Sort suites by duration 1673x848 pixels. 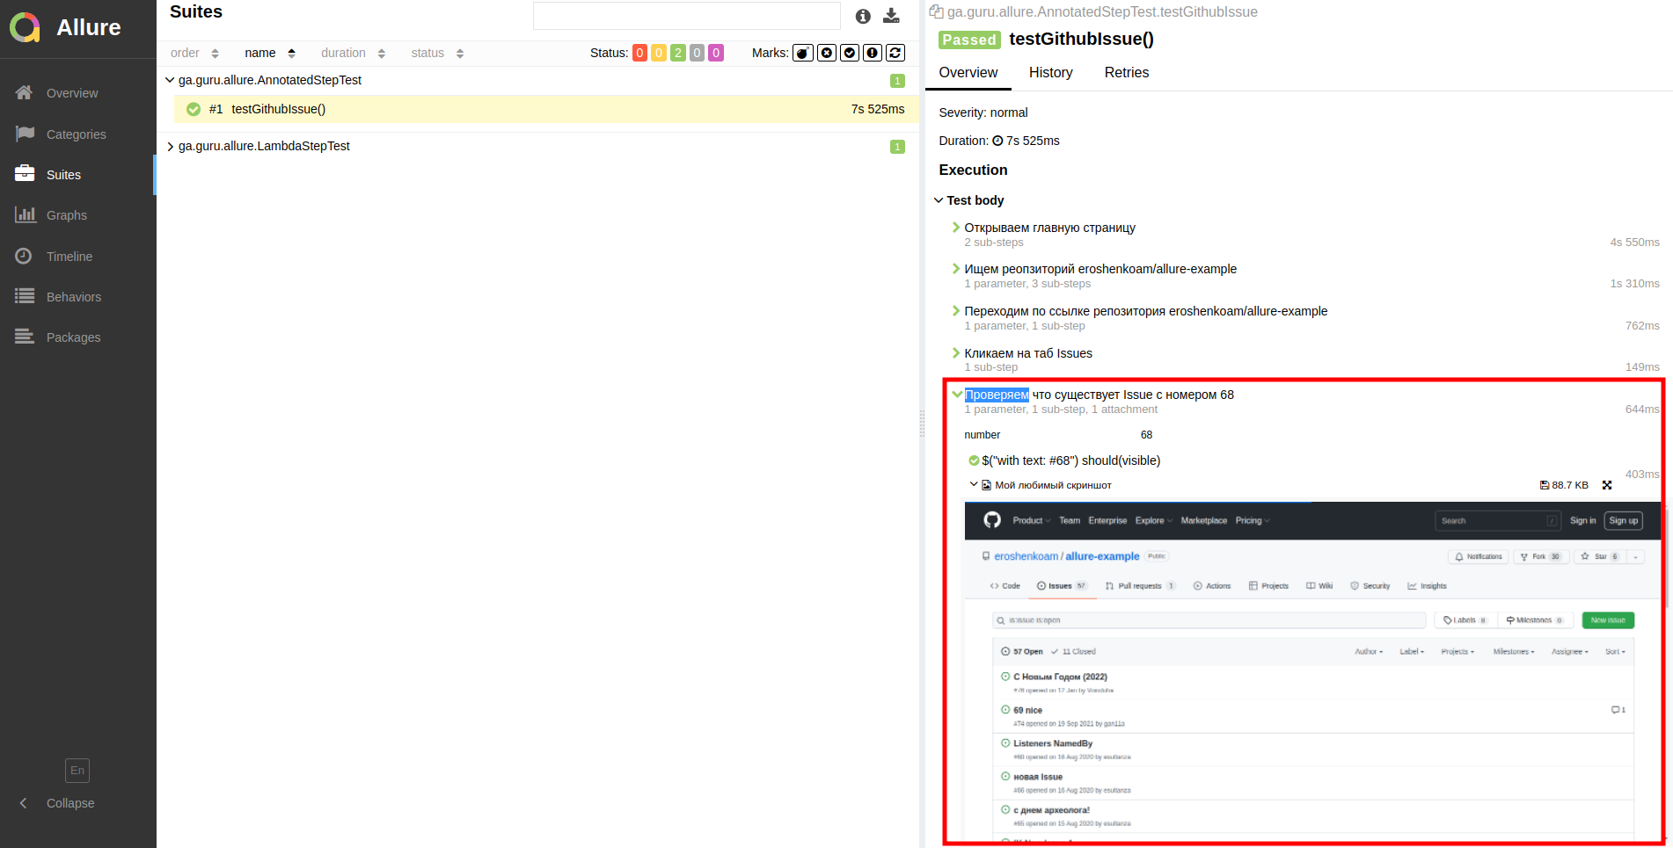click(x=353, y=53)
